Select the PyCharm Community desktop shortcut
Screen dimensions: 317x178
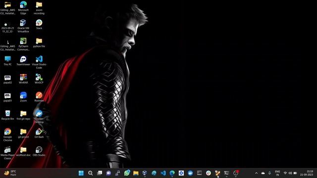click(x=23, y=44)
